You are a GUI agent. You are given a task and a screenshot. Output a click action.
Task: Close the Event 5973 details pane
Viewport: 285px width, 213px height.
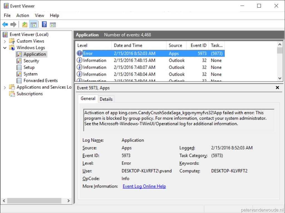click(x=277, y=87)
